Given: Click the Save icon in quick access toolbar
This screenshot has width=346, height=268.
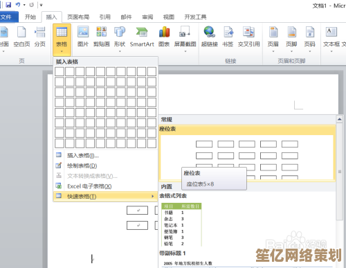Looking at the screenshot, I should [x=8, y=5].
